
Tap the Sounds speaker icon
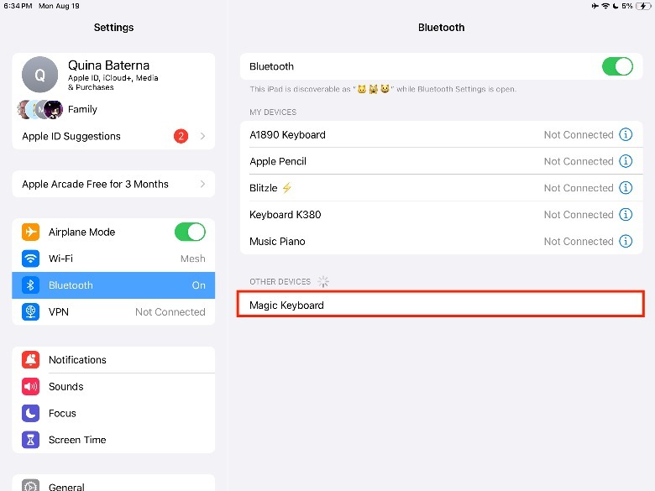30,386
